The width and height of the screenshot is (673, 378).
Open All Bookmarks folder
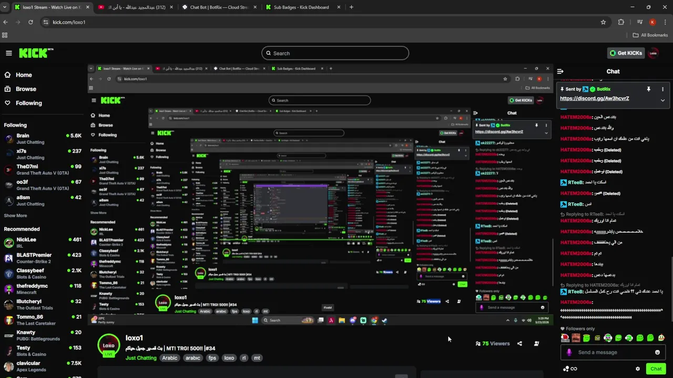(650, 35)
